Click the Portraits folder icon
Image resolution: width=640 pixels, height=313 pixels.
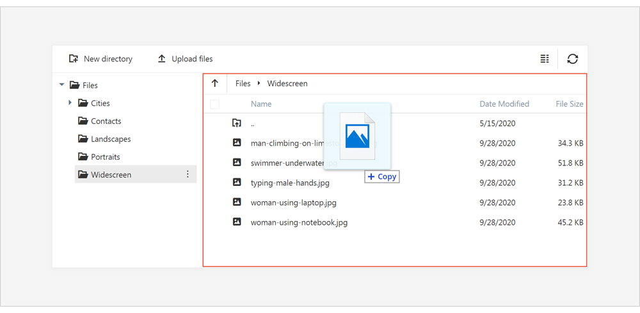click(x=83, y=156)
